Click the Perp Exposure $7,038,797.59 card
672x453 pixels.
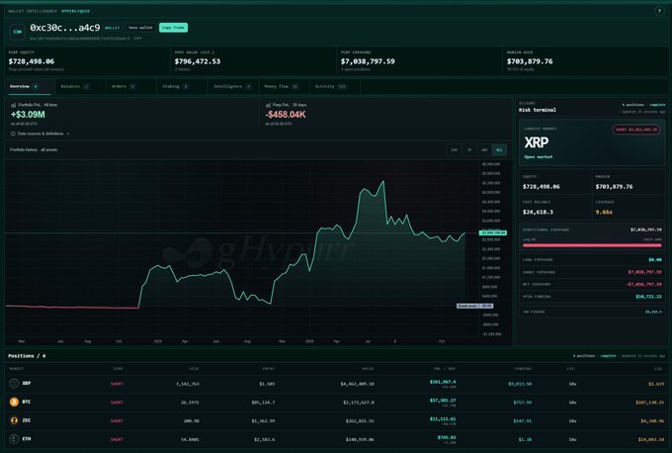click(419, 61)
